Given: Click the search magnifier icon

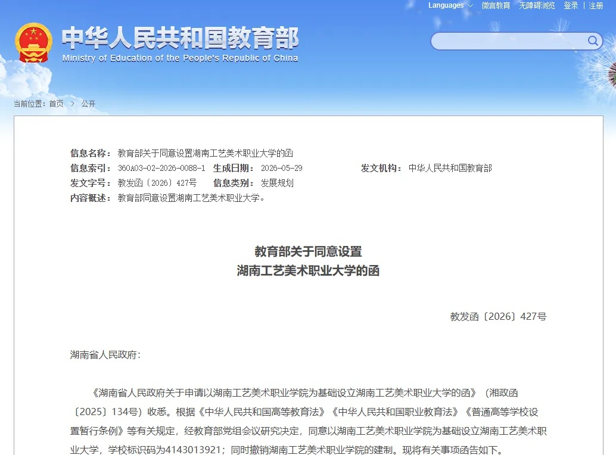Looking at the screenshot, I should click(593, 41).
